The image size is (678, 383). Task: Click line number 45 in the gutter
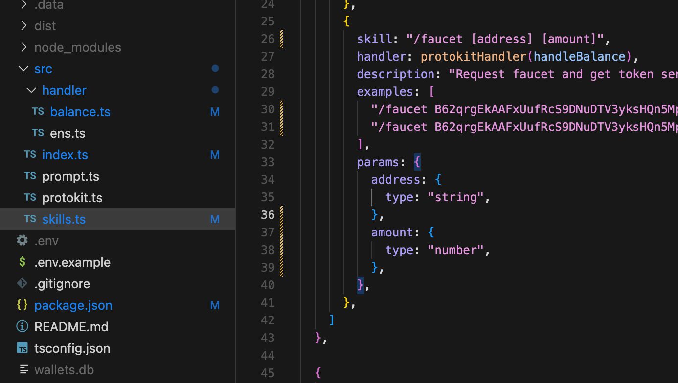(x=268, y=373)
